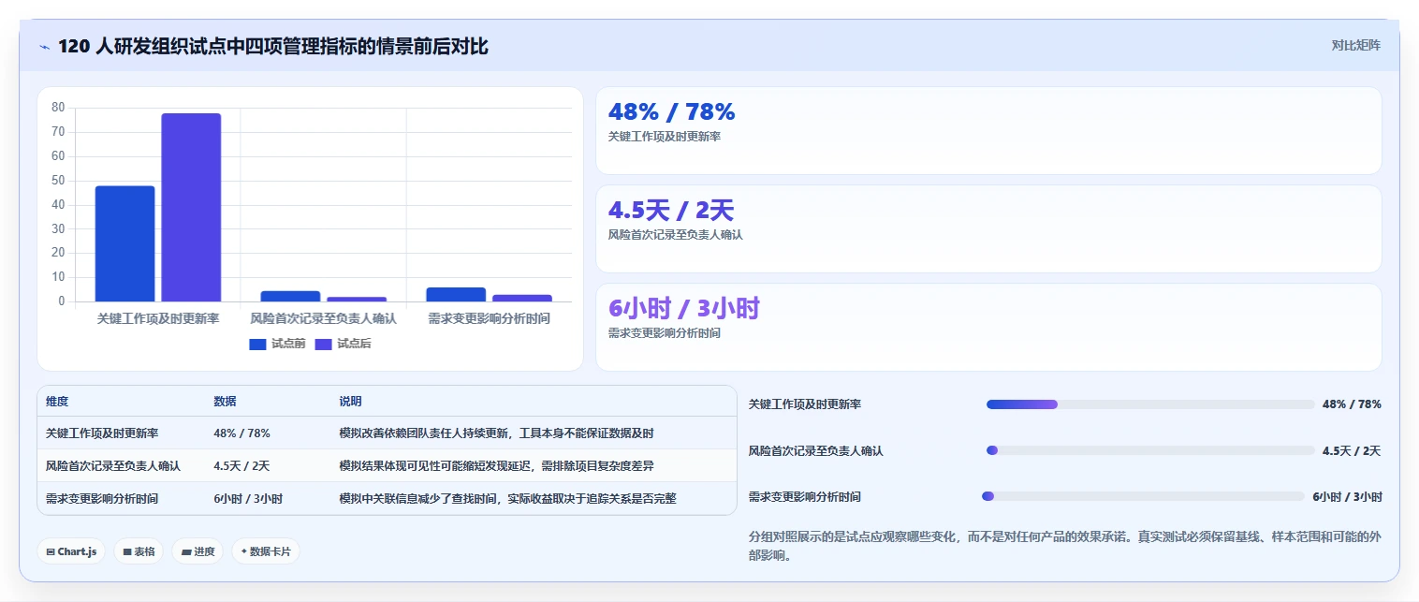Screen dimensions: 1419x602
Task: Select table cell 需求变更影响分析时间
Action: click(102, 498)
